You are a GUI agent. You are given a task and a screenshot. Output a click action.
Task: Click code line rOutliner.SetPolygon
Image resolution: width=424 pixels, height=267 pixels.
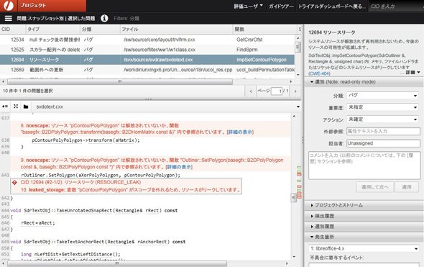pyautogui.click(x=101, y=175)
